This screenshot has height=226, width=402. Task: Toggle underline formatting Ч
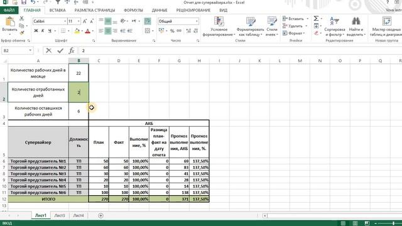[50, 31]
